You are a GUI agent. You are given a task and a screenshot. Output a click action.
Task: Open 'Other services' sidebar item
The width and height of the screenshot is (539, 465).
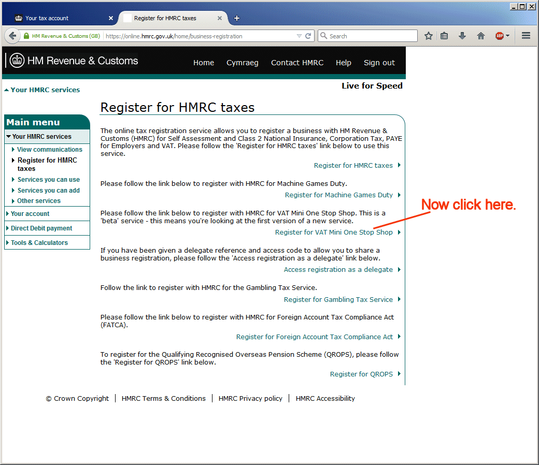click(39, 200)
